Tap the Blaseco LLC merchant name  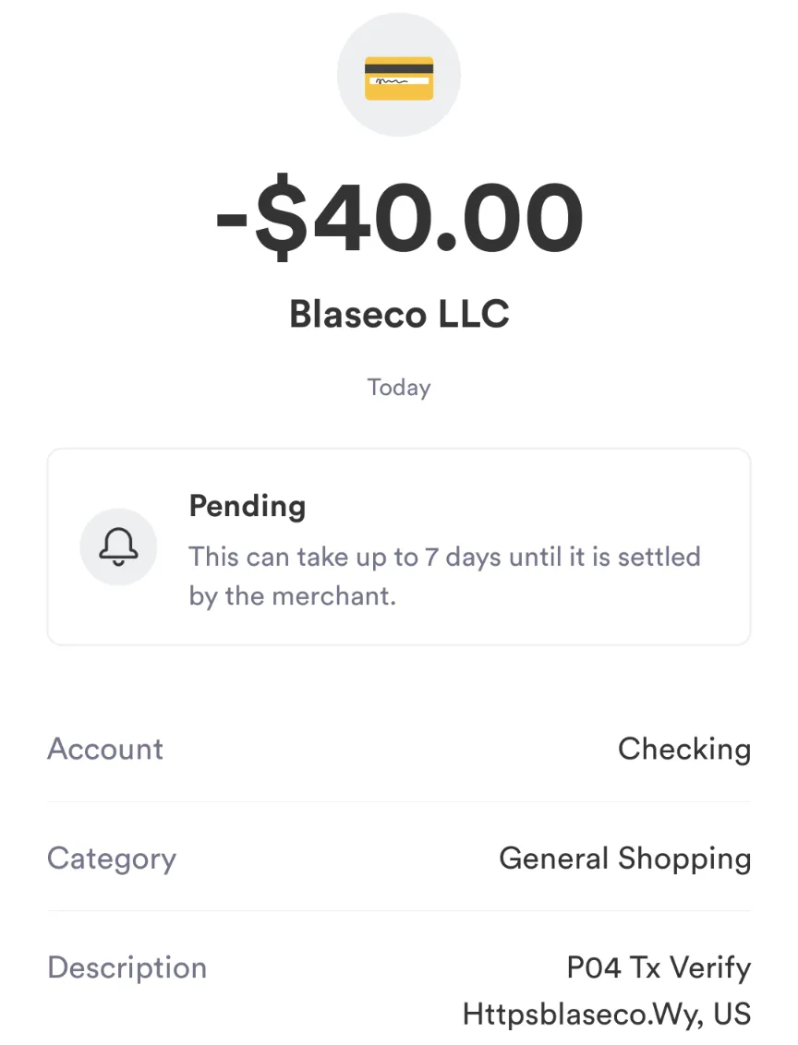click(399, 314)
